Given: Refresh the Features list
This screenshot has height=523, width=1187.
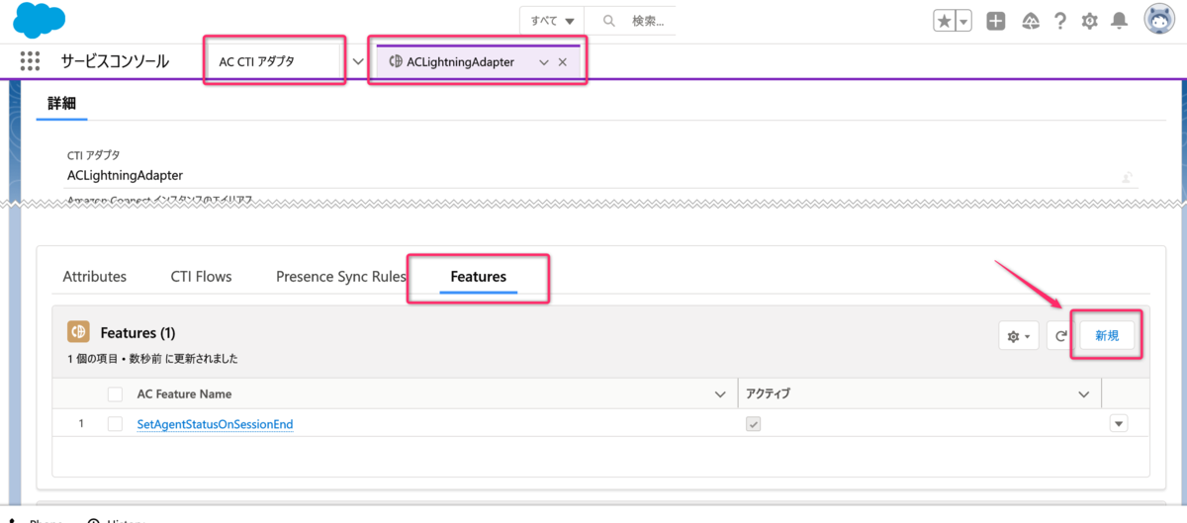Looking at the screenshot, I should (x=1060, y=336).
